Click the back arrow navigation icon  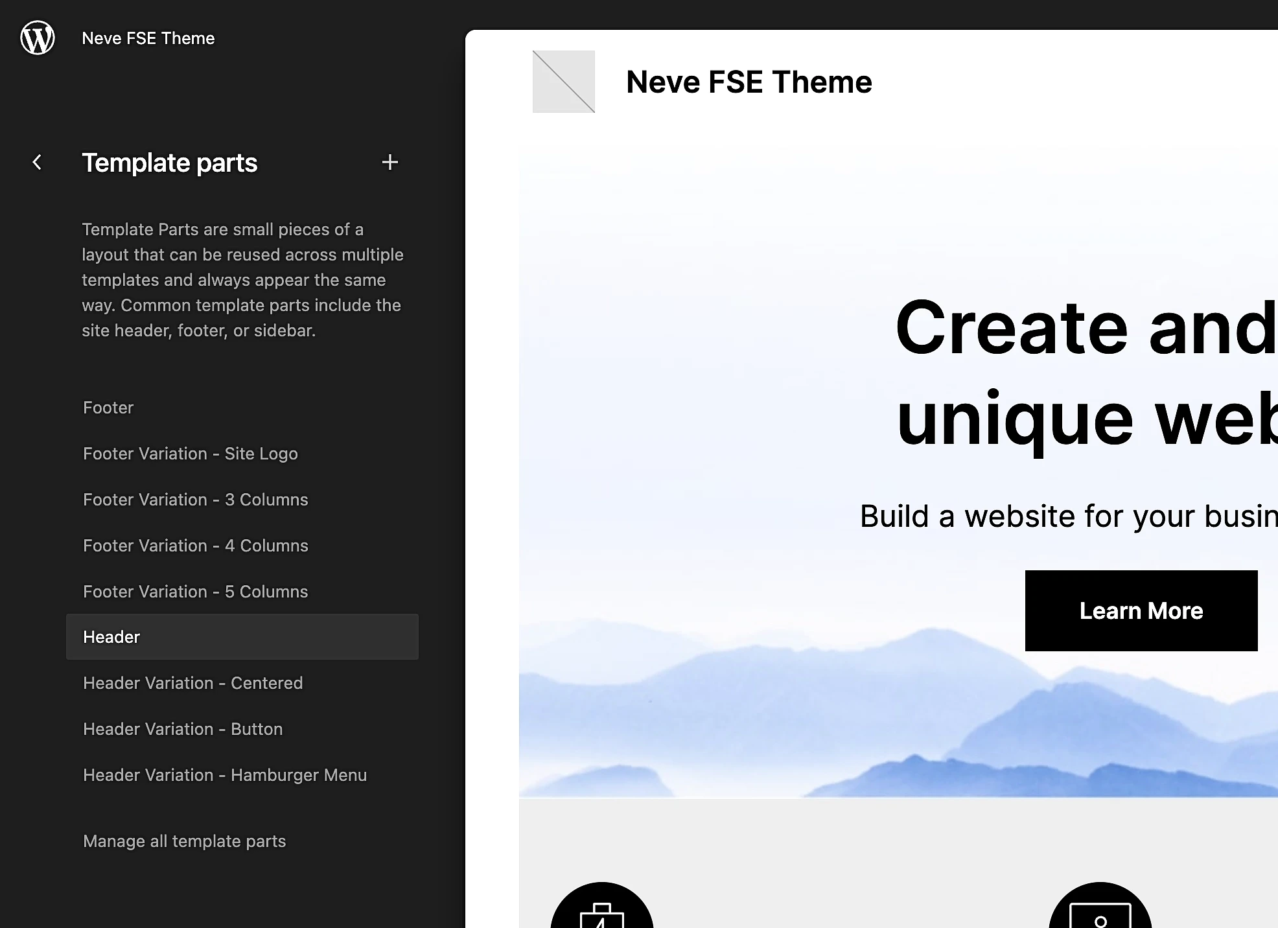click(x=36, y=162)
